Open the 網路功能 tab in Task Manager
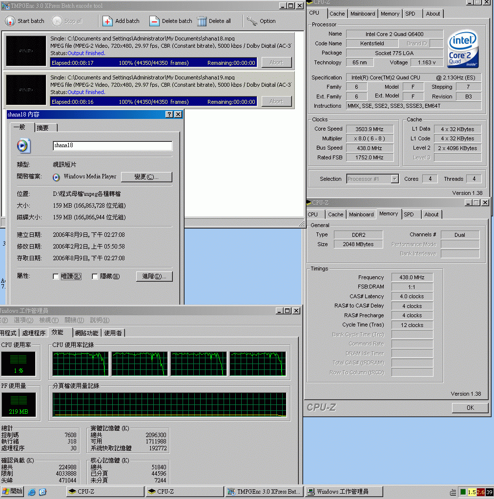The height and width of the screenshot is (499, 494). 86,333
